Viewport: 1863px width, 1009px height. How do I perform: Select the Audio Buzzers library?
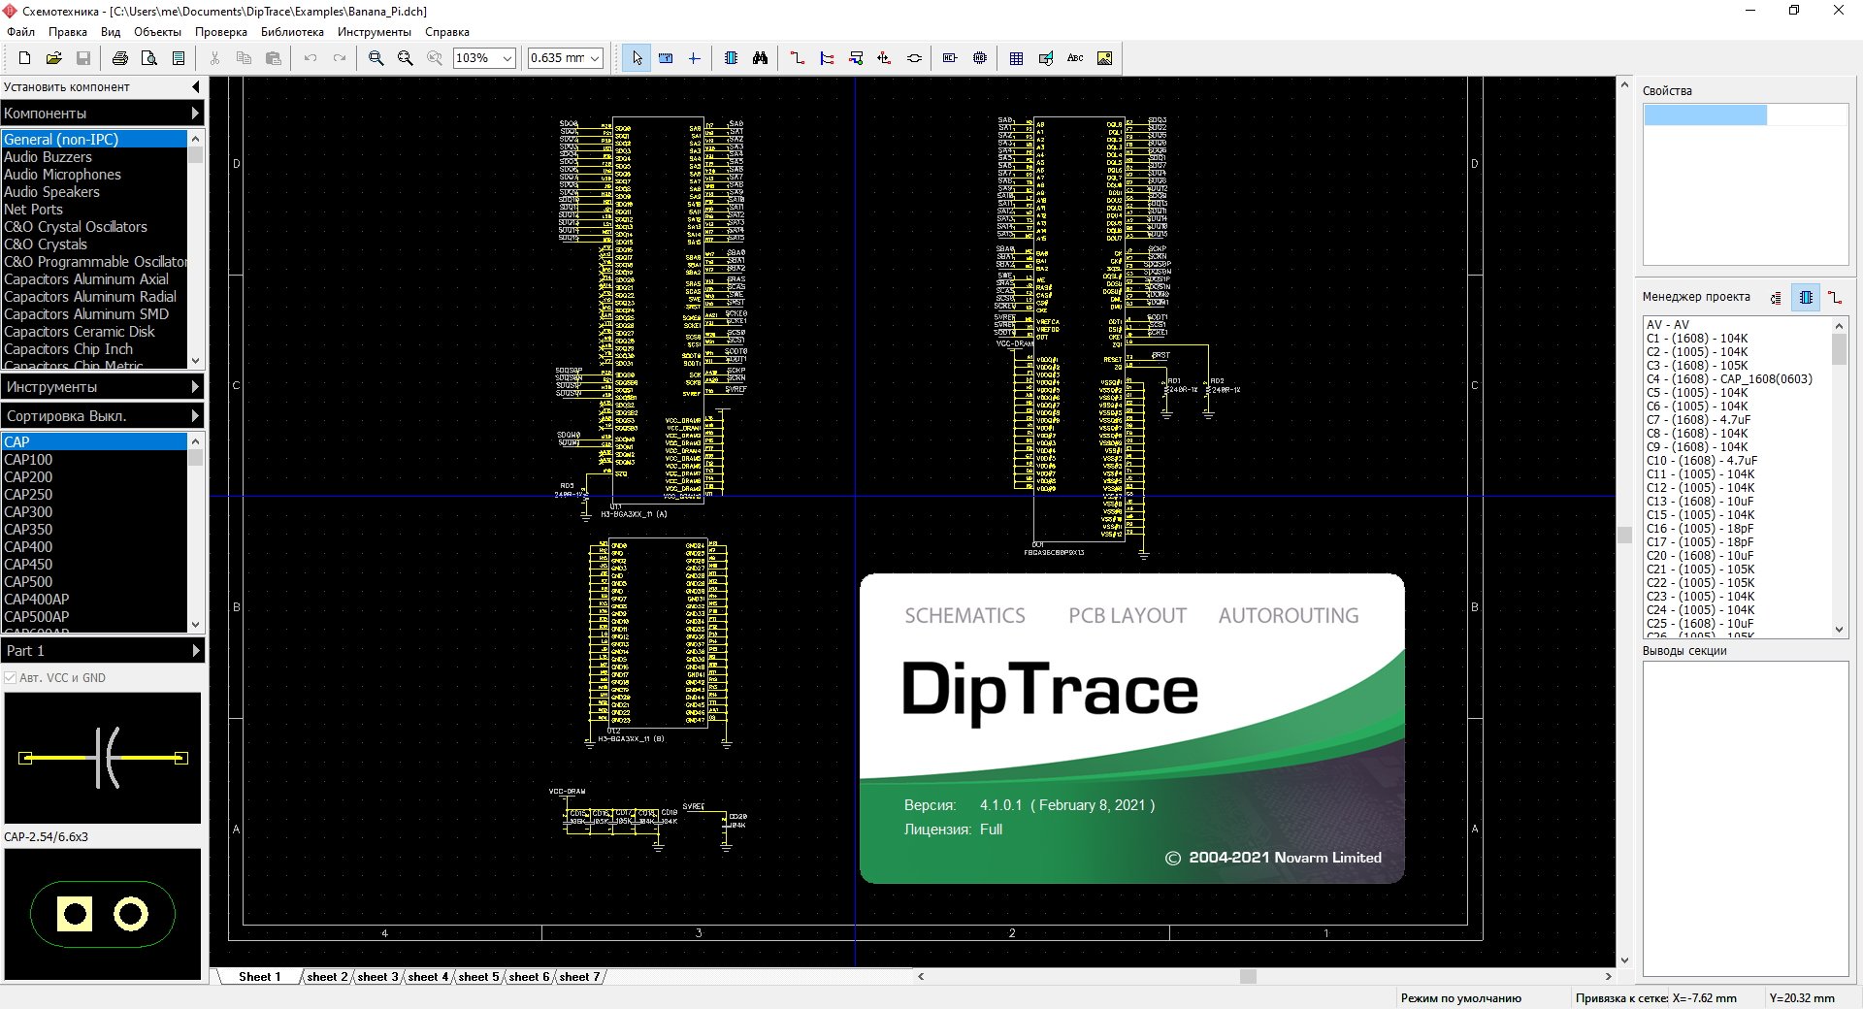[x=94, y=157]
